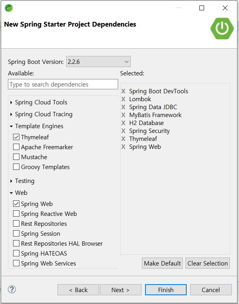
Task: Proceed with the Next button
Action: click(x=120, y=290)
